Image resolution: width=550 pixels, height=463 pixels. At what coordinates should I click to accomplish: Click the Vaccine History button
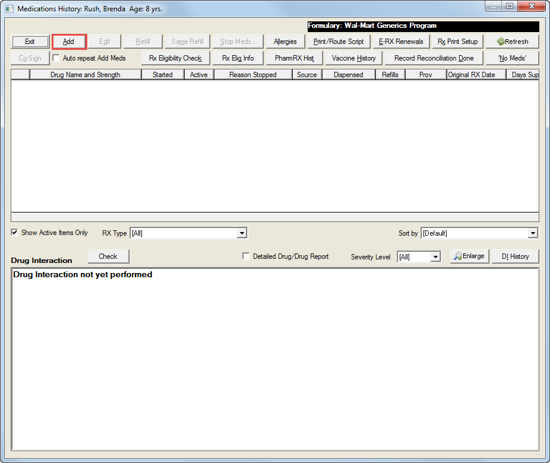(353, 58)
